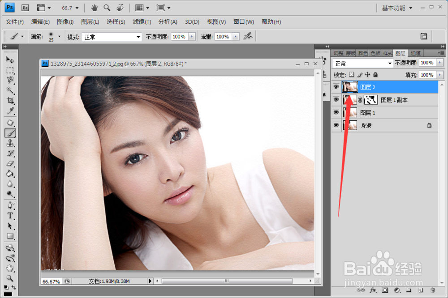Select the History Brush tool
This screenshot has height=298, width=448.
(x=10, y=153)
